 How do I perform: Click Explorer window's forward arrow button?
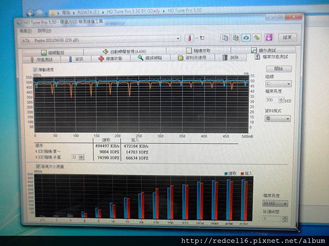point(40,13)
